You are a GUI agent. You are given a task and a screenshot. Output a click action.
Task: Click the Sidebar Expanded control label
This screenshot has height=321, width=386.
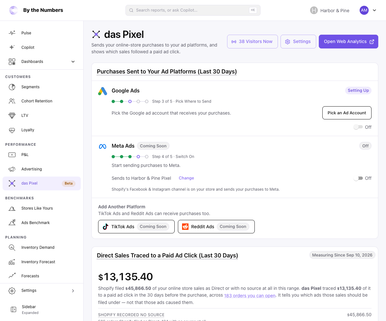point(30,309)
